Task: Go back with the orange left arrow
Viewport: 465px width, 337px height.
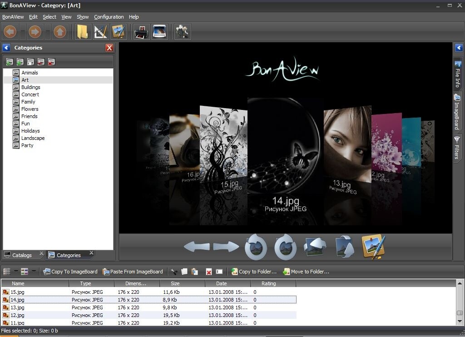Action: [10, 32]
